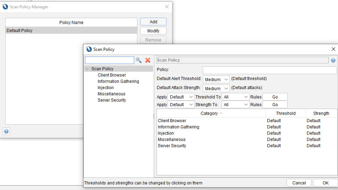338x190 pixels.
Task: Click the magnifier search icon in Scan Policy
Action: 139,60
